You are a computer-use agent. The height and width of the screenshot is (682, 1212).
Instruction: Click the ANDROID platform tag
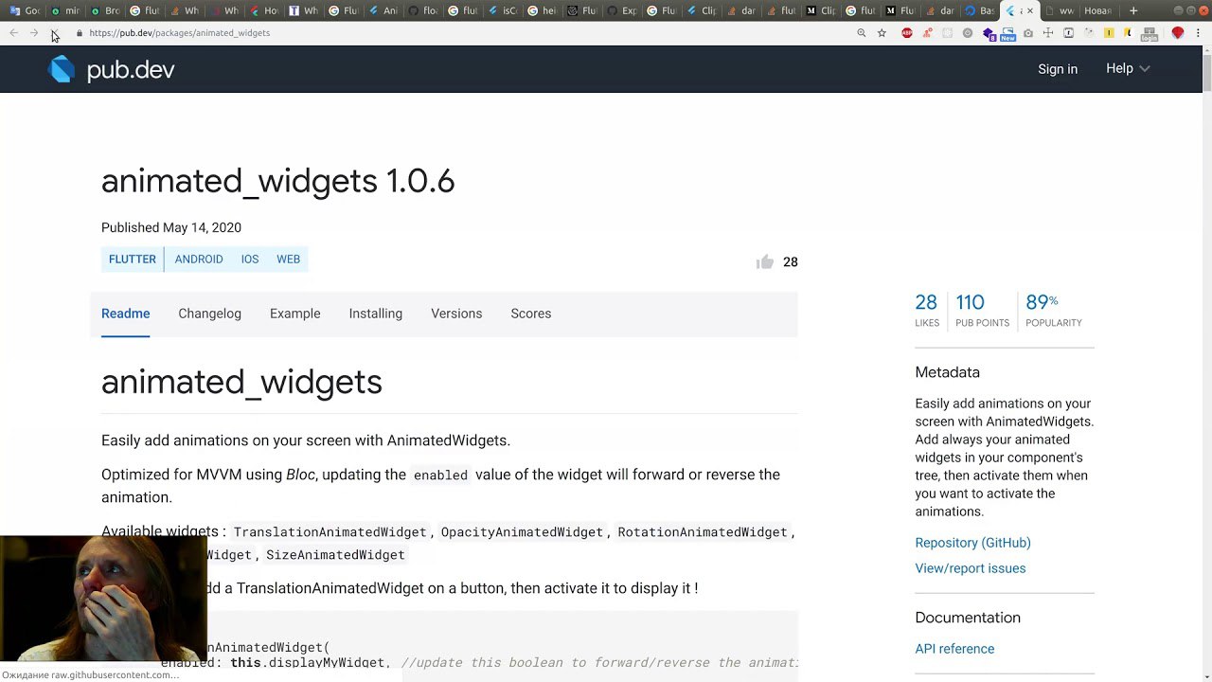click(x=199, y=260)
